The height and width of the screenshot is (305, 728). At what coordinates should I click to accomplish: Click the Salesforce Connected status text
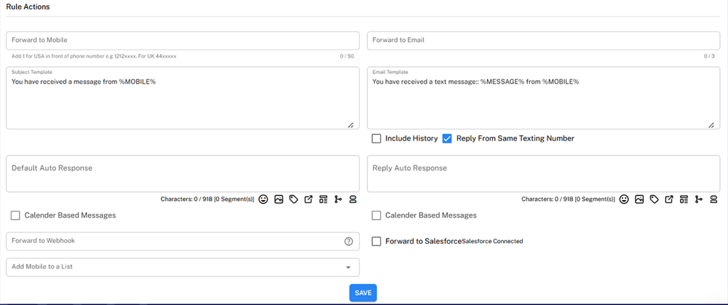click(493, 242)
